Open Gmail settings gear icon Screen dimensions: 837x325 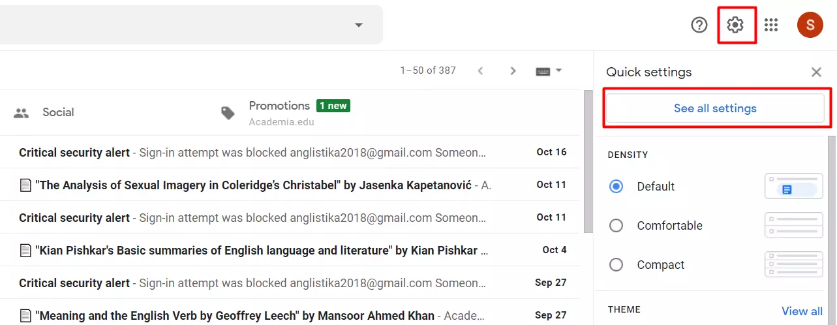[x=735, y=25]
